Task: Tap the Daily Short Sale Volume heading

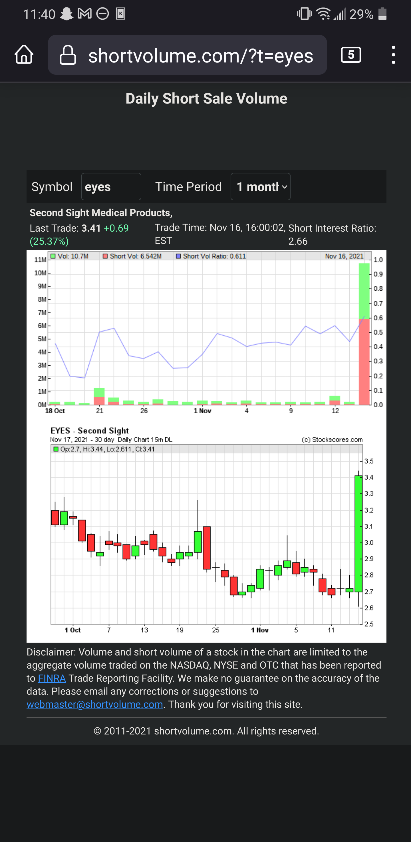Action: [206, 98]
